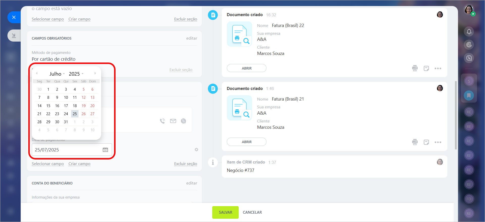Open the 2025 year dropdown
Viewport: 485px width, 222px height.
[x=76, y=74]
